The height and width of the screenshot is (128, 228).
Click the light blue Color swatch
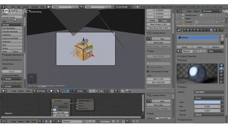coord(207,102)
